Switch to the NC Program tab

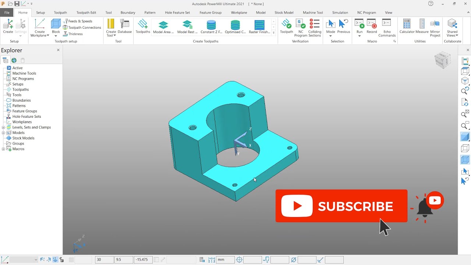[x=366, y=13]
